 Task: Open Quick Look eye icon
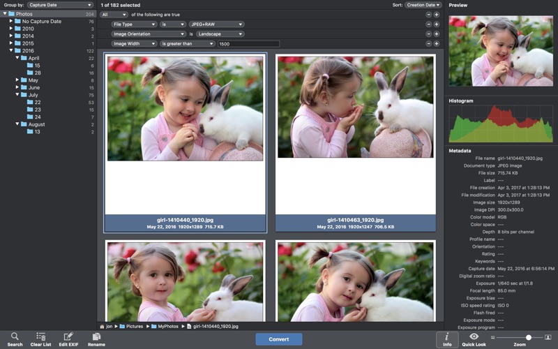474,336
